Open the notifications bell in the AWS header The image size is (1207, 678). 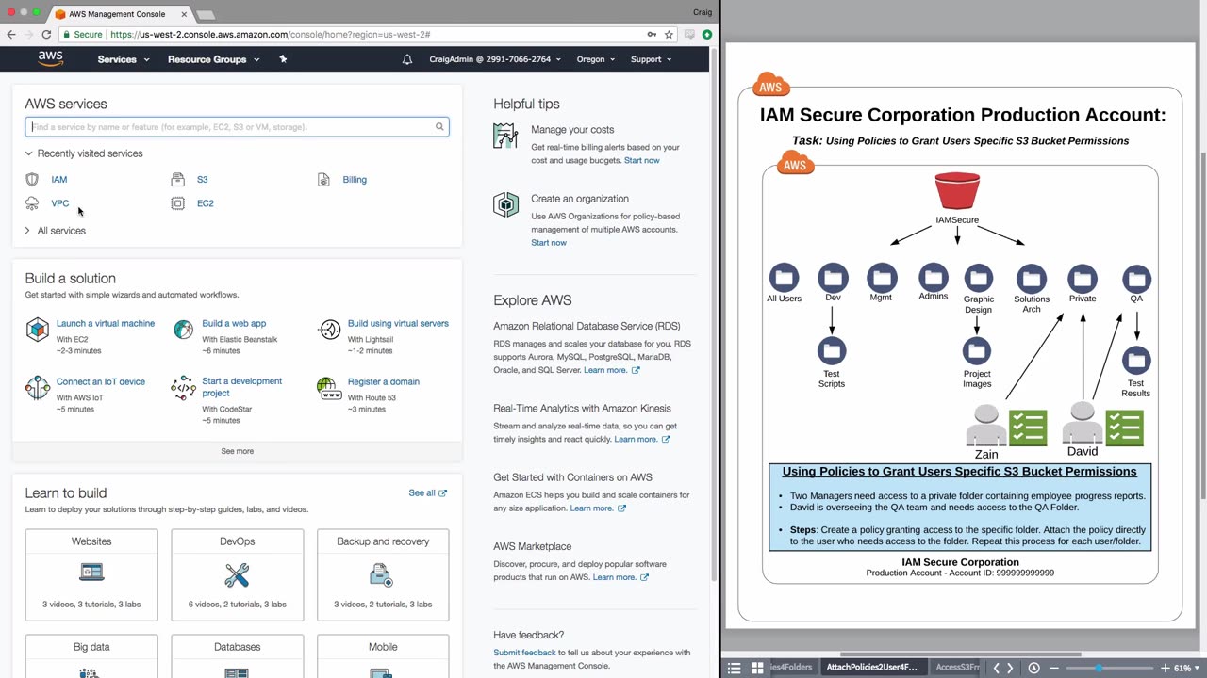[407, 59]
